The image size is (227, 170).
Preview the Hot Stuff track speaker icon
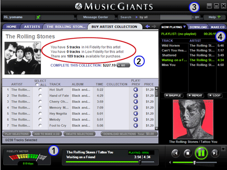coord(136,90)
